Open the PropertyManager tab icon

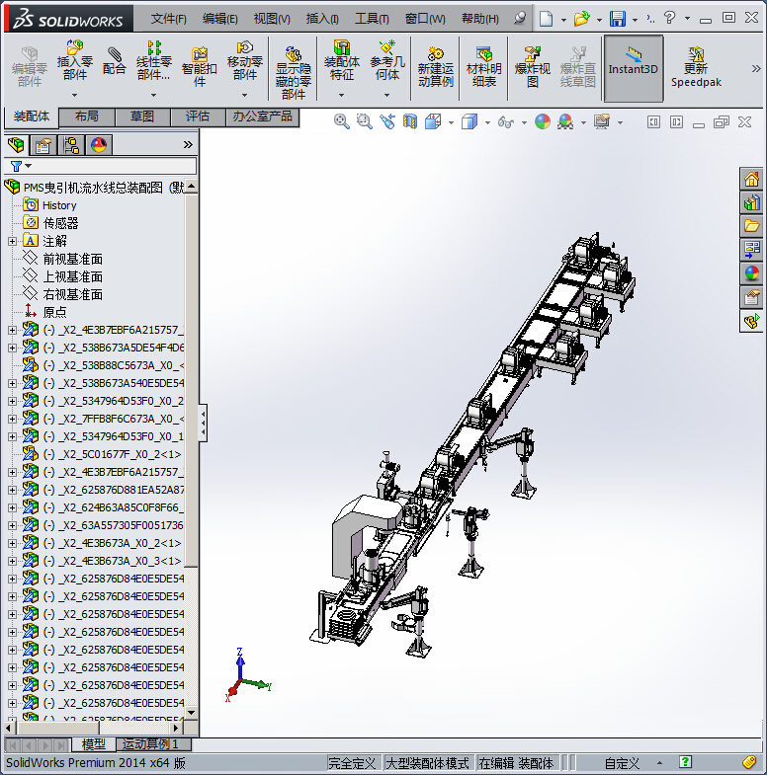pos(43,145)
